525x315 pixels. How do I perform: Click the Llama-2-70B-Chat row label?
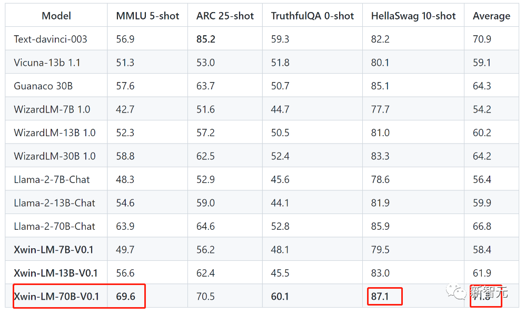point(54,226)
